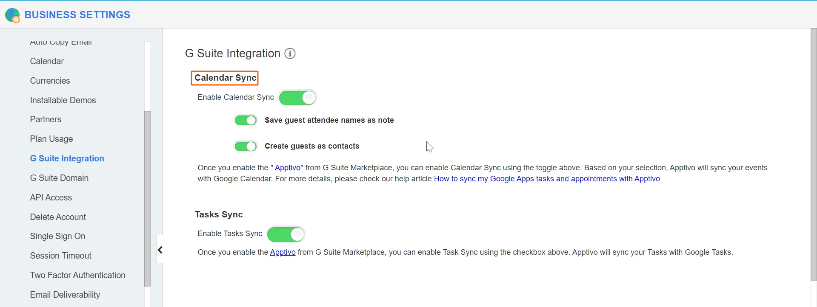Click the Calendar Sync section heading
Screen dimensions: 817x307
tap(225, 78)
